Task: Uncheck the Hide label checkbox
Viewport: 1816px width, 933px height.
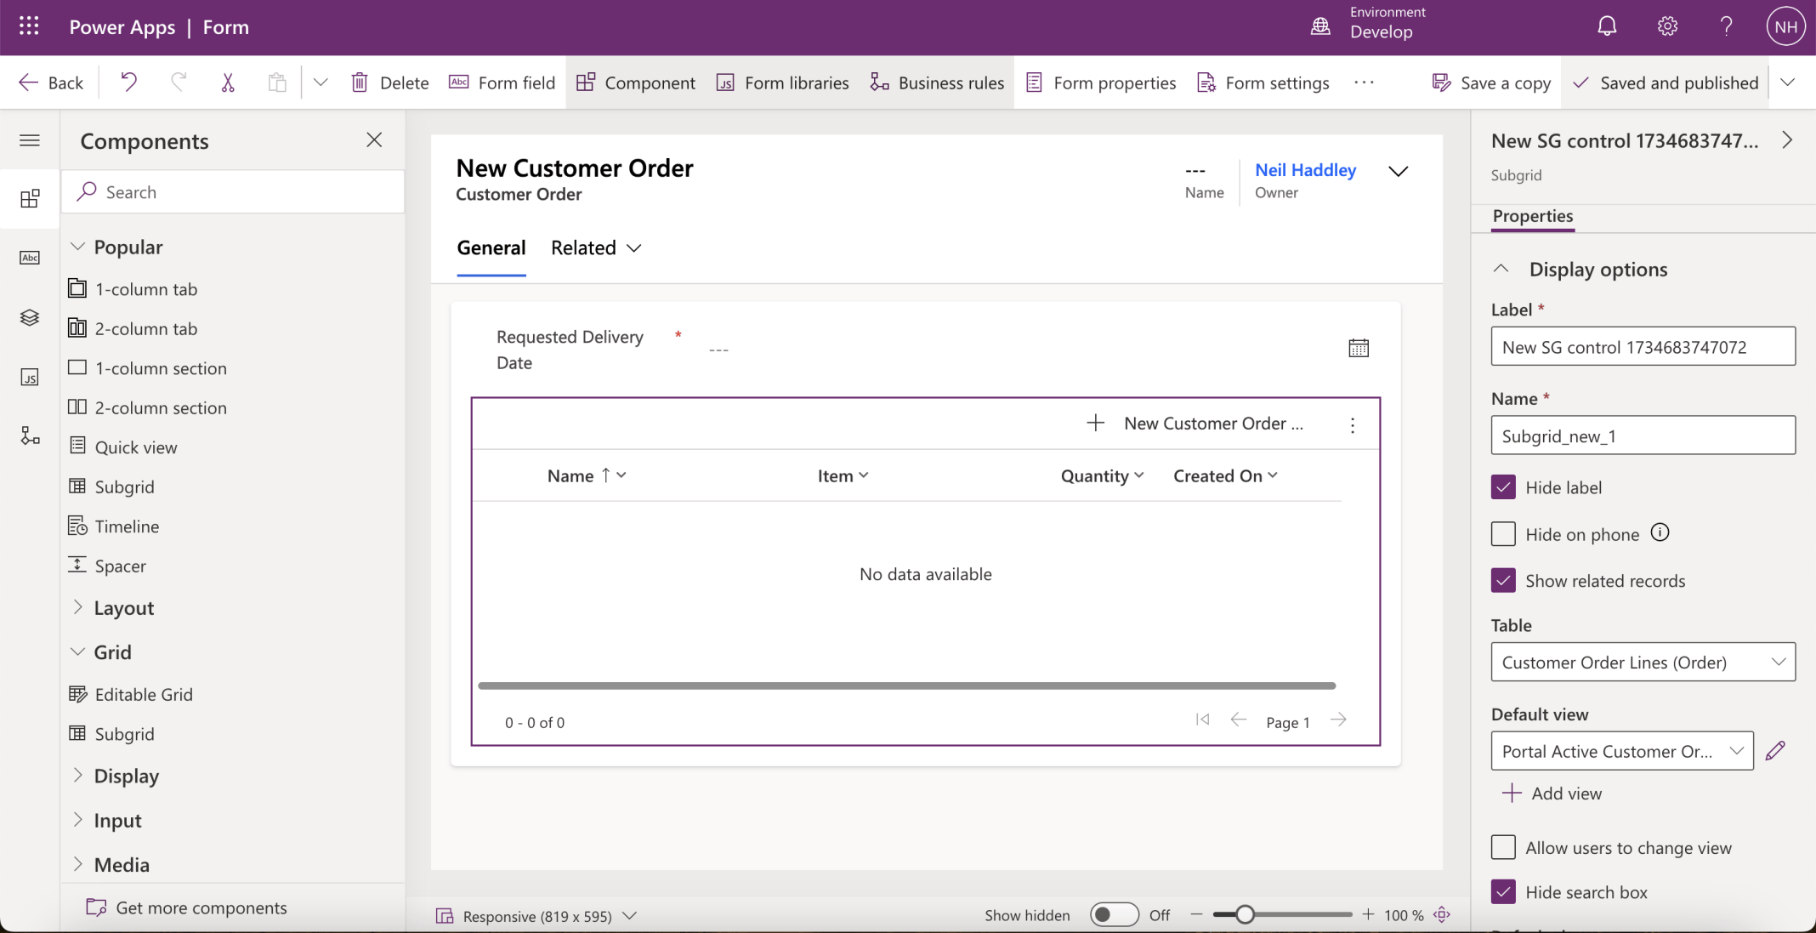Action: (x=1503, y=487)
